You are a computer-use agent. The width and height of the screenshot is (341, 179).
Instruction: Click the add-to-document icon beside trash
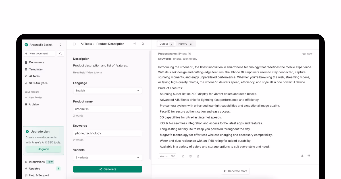pos(198,156)
